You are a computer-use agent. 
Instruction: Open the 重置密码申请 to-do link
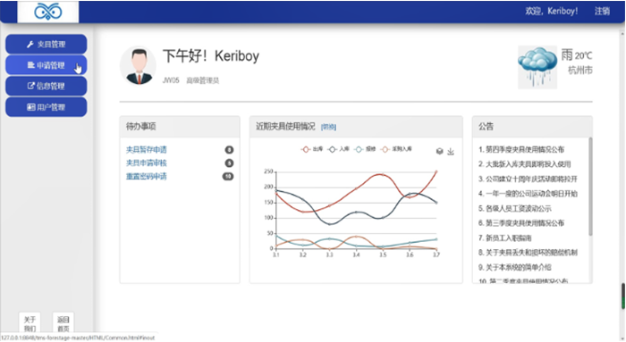click(146, 176)
